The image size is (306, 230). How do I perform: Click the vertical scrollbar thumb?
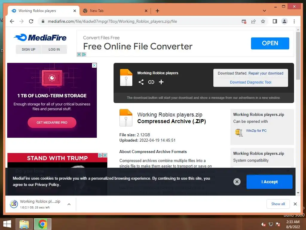click(x=298, y=56)
